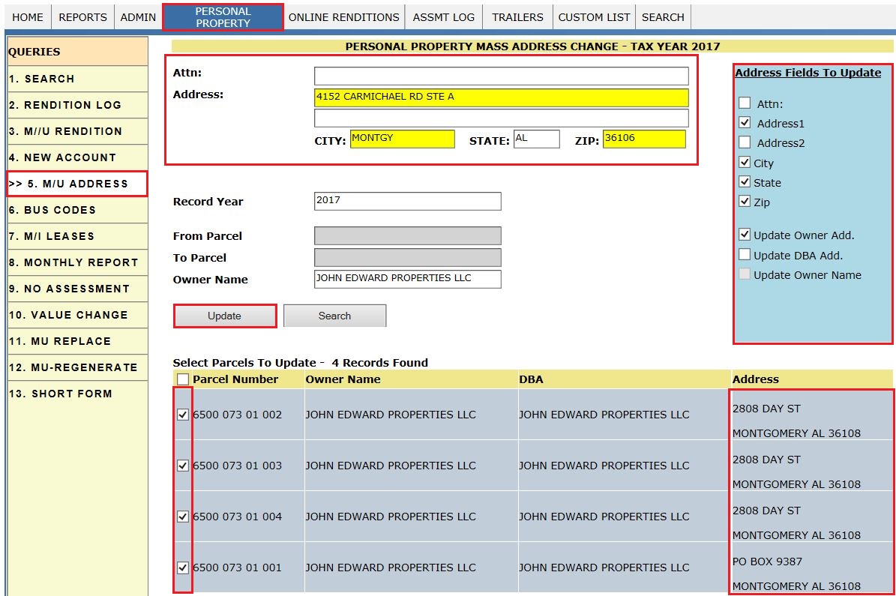Open the 4. NEW ACCOUNT query
896x596 pixels.
click(x=78, y=157)
